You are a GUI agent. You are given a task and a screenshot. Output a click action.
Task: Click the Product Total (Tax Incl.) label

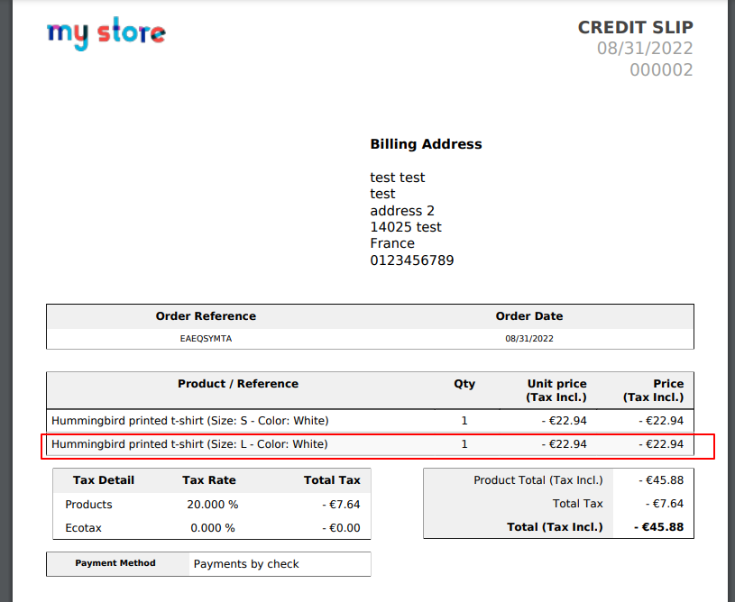tap(538, 480)
